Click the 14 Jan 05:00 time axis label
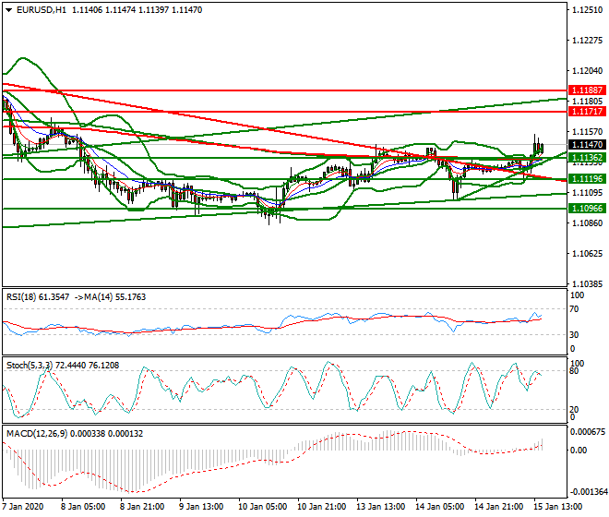 click(440, 507)
